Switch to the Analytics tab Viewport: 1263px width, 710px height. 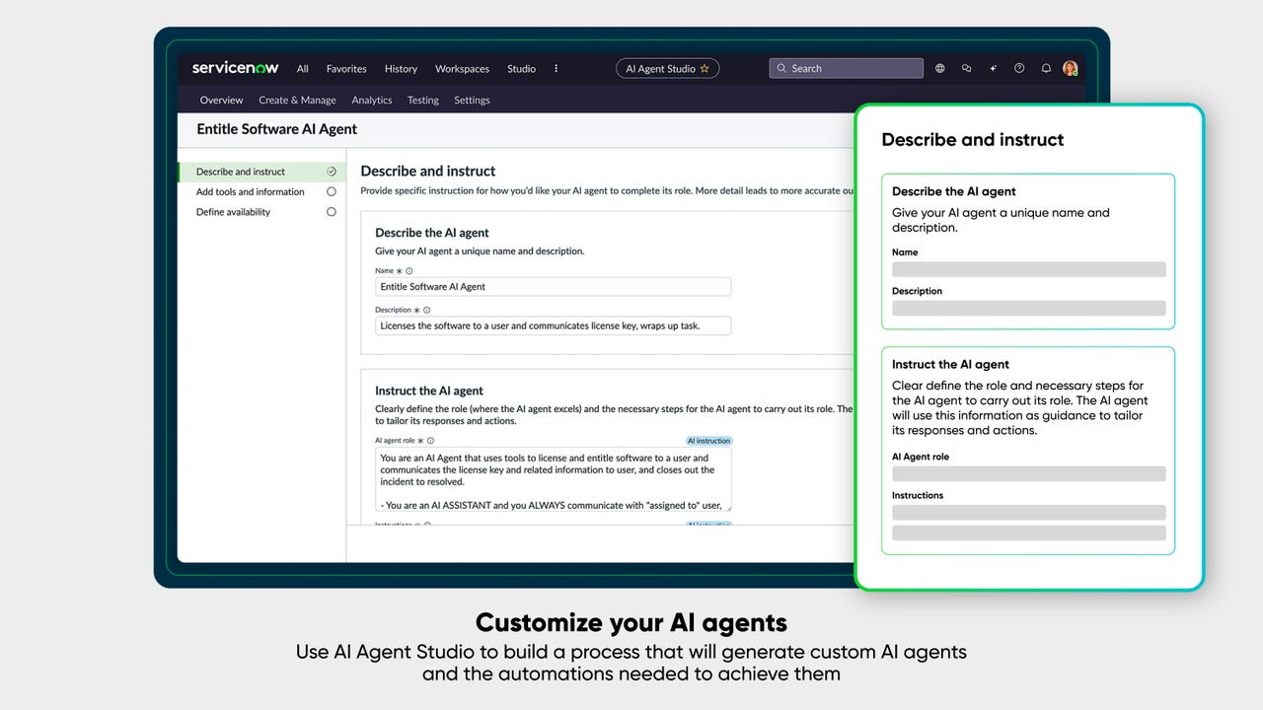pos(372,100)
